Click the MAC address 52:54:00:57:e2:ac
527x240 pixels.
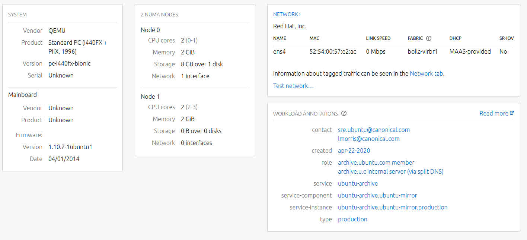(x=333, y=51)
